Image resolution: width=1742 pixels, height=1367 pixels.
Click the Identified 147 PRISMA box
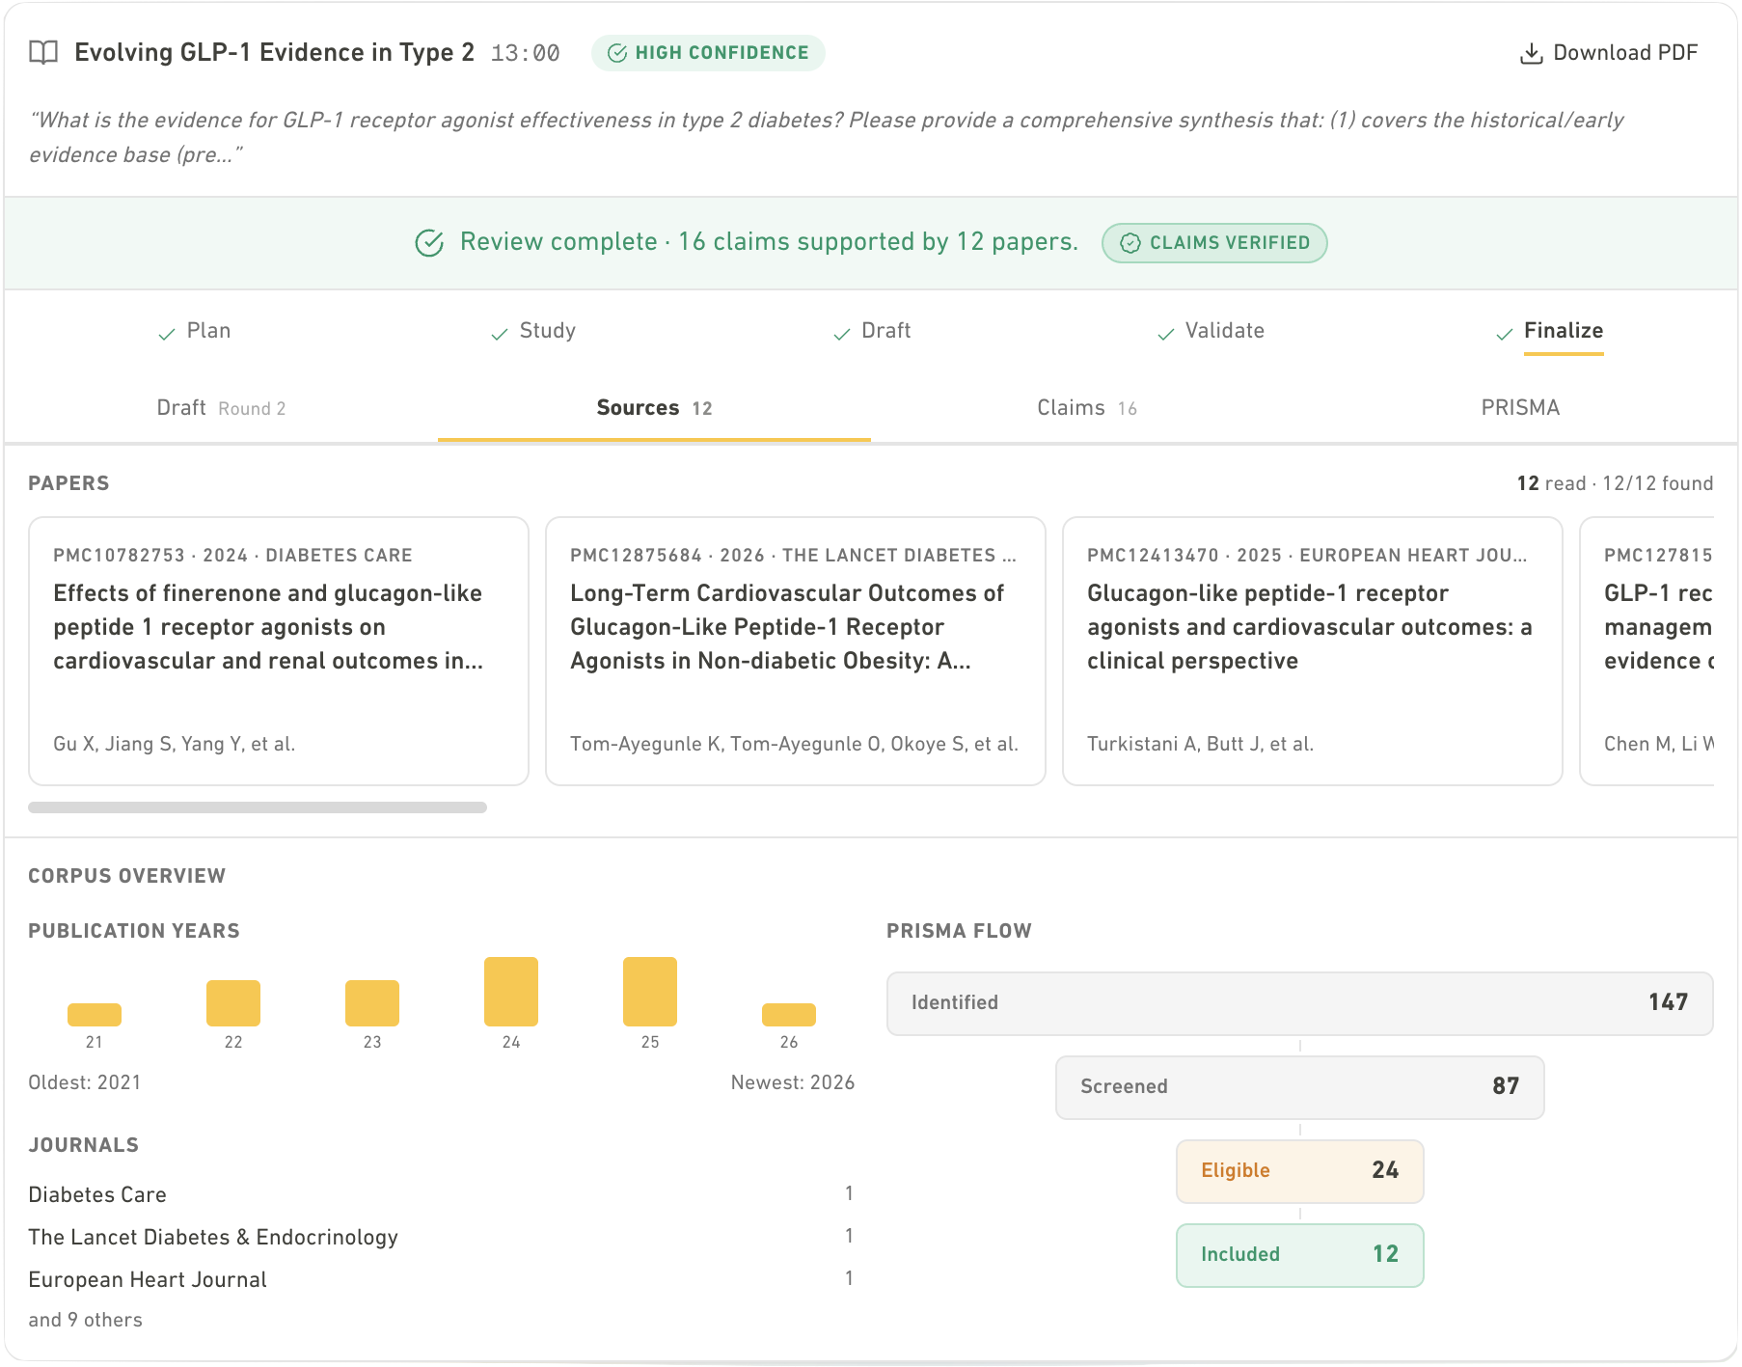(1300, 1003)
